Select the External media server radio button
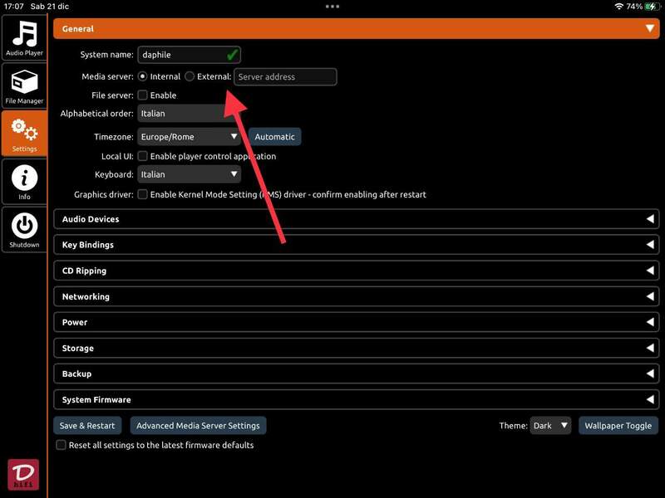The width and height of the screenshot is (665, 498). point(190,76)
